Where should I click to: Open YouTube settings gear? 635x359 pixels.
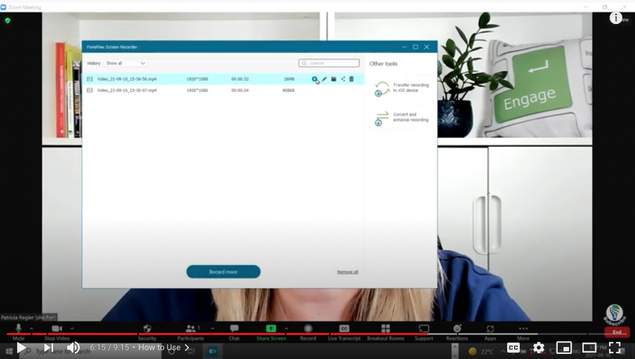click(x=539, y=348)
